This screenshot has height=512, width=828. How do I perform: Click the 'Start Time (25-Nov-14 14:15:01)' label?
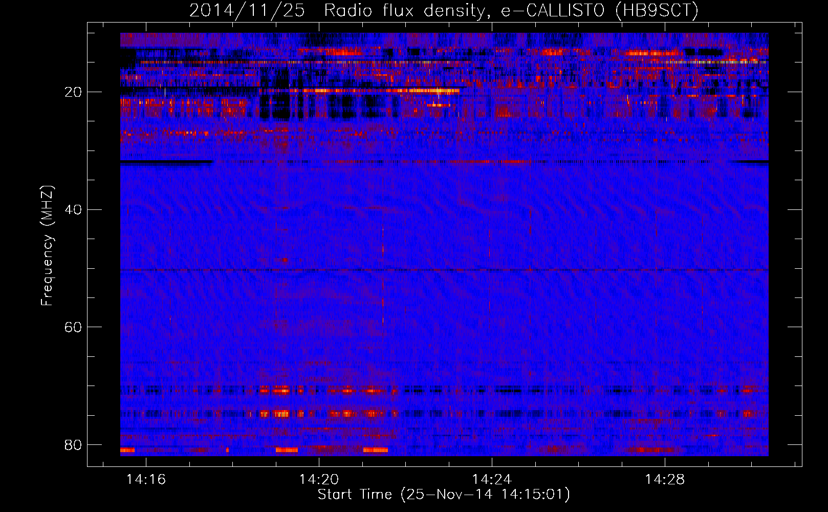(444, 495)
